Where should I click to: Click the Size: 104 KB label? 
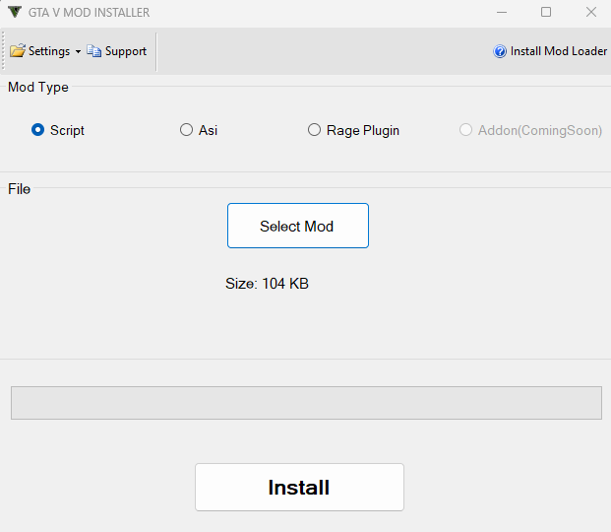tap(267, 284)
